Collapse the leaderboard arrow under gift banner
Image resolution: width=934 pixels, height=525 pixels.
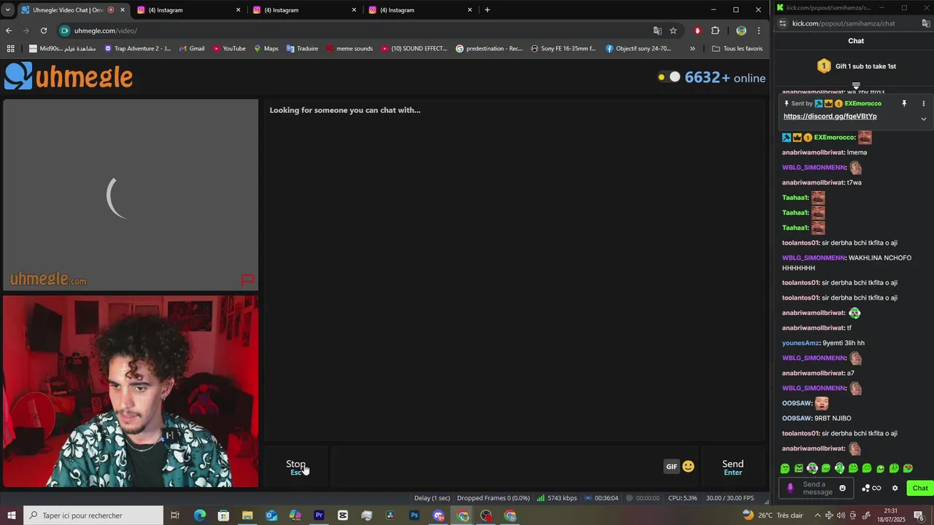856,86
